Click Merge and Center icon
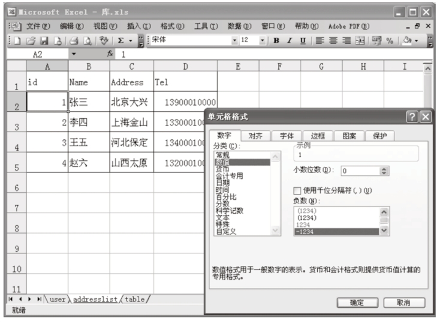 (x=360, y=41)
